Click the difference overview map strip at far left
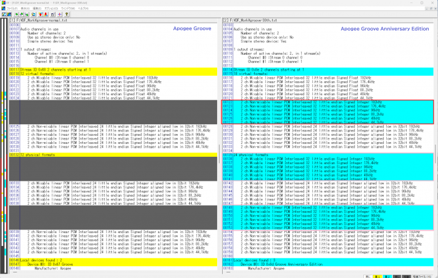This screenshot has width=438, height=278. (4, 148)
